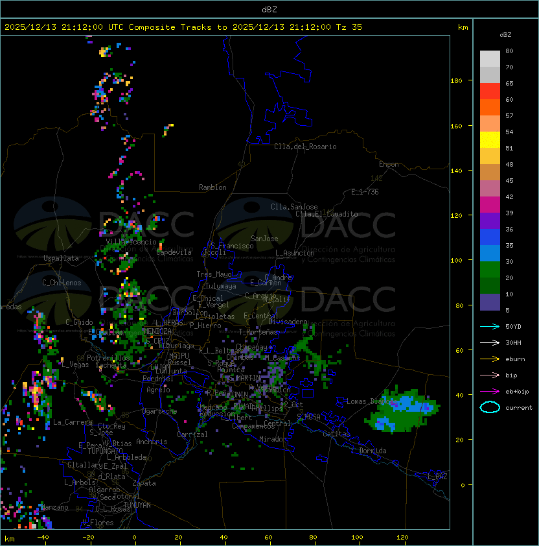Screen dimensions: 539x546
Task: Click the 'Carrizal' map label
Action: point(192,434)
